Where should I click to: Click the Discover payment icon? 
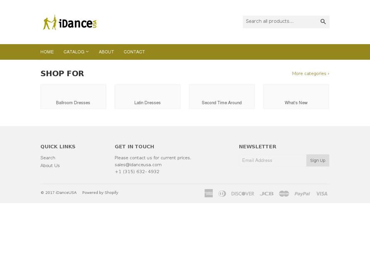click(x=242, y=194)
